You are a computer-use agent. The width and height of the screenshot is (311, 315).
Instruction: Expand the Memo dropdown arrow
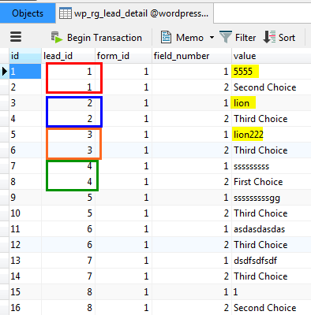(212, 38)
